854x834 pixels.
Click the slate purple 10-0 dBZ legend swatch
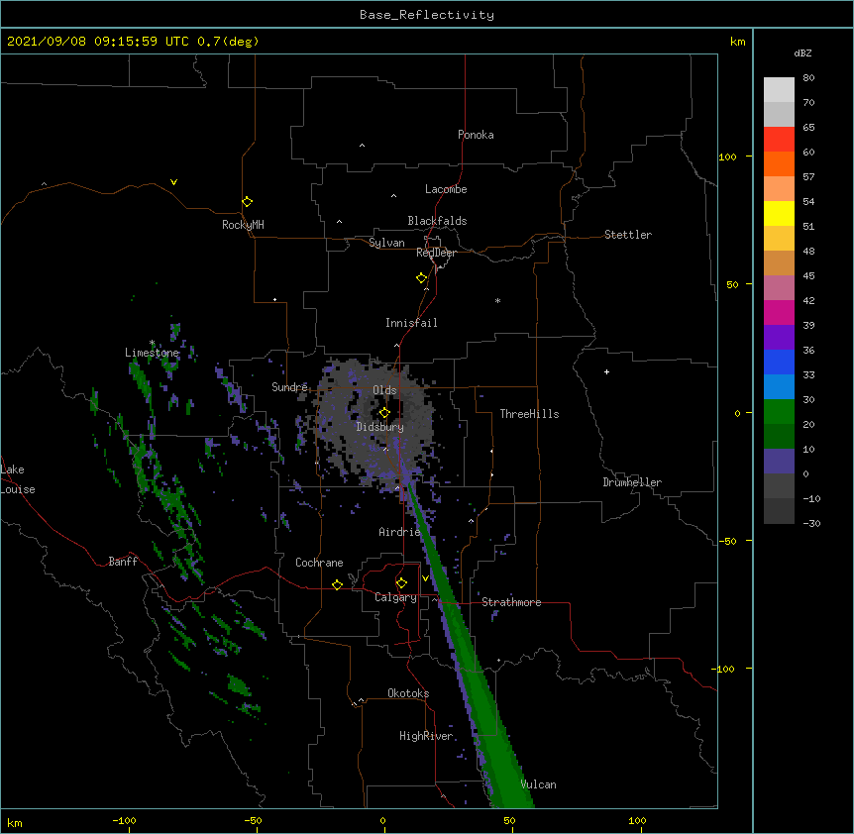click(x=779, y=462)
